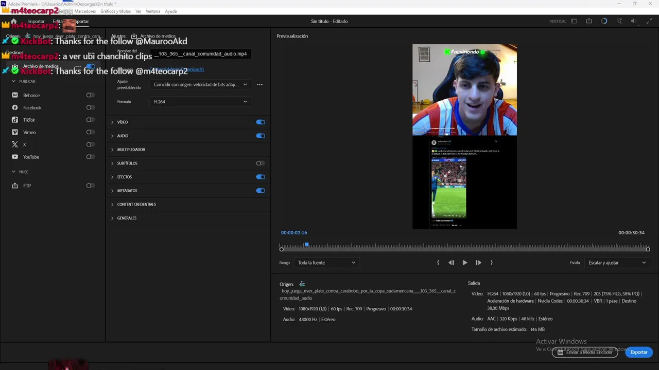Click the Behance destination icon
Viewport: 659px width, 370px height.
click(x=15, y=95)
